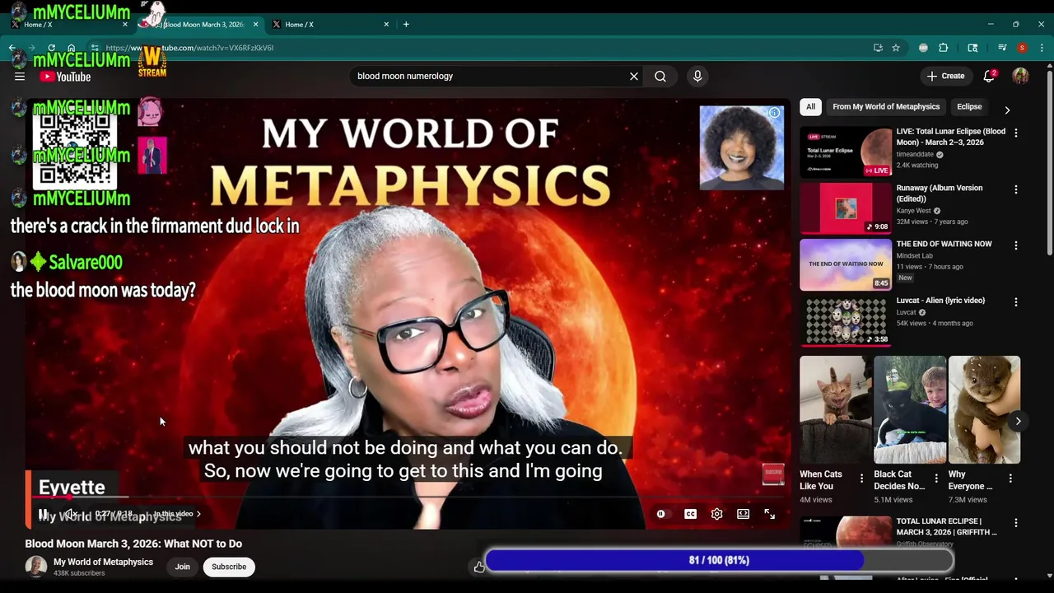
Task: Open options for the Runaway Kanye West video
Action: (x=1016, y=189)
